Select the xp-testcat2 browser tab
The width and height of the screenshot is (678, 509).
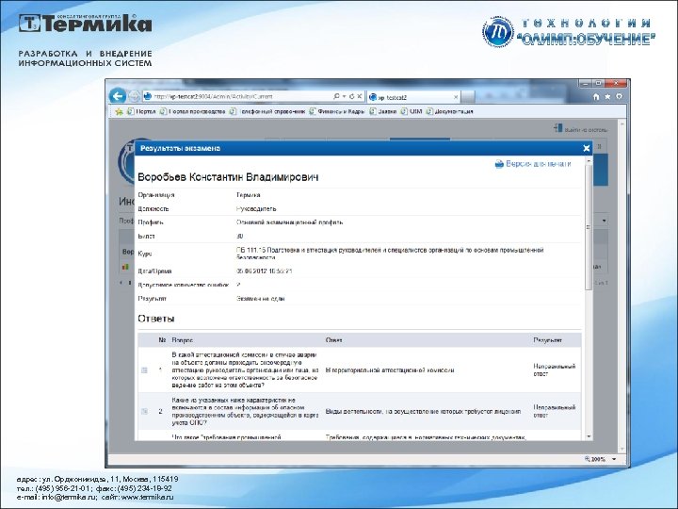413,97
